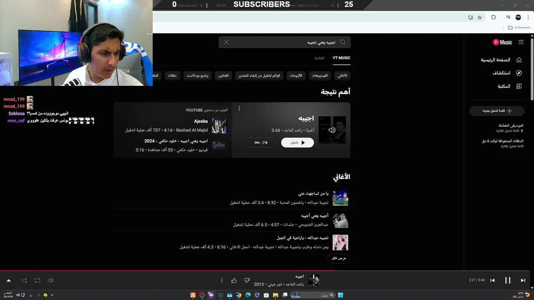Click the search magnifier icon
The height and width of the screenshot is (300, 534).
pyautogui.click(x=343, y=42)
